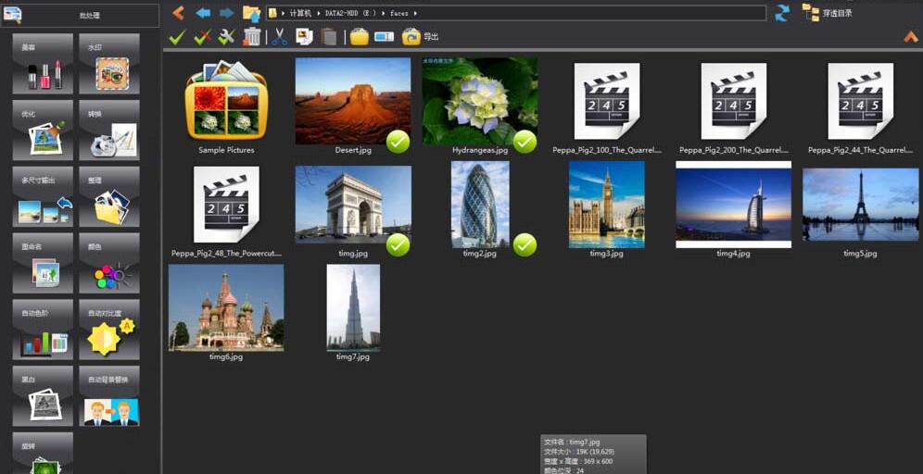Select the 自动对比度 auto contrast tool
Viewport: 923px width, 474px height.
click(109, 331)
